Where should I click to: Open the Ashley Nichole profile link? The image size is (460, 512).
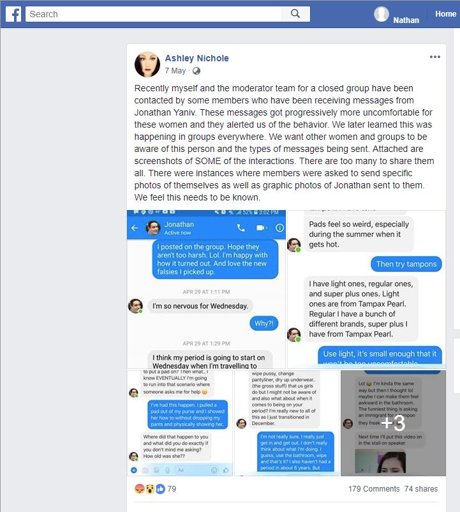tap(197, 58)
